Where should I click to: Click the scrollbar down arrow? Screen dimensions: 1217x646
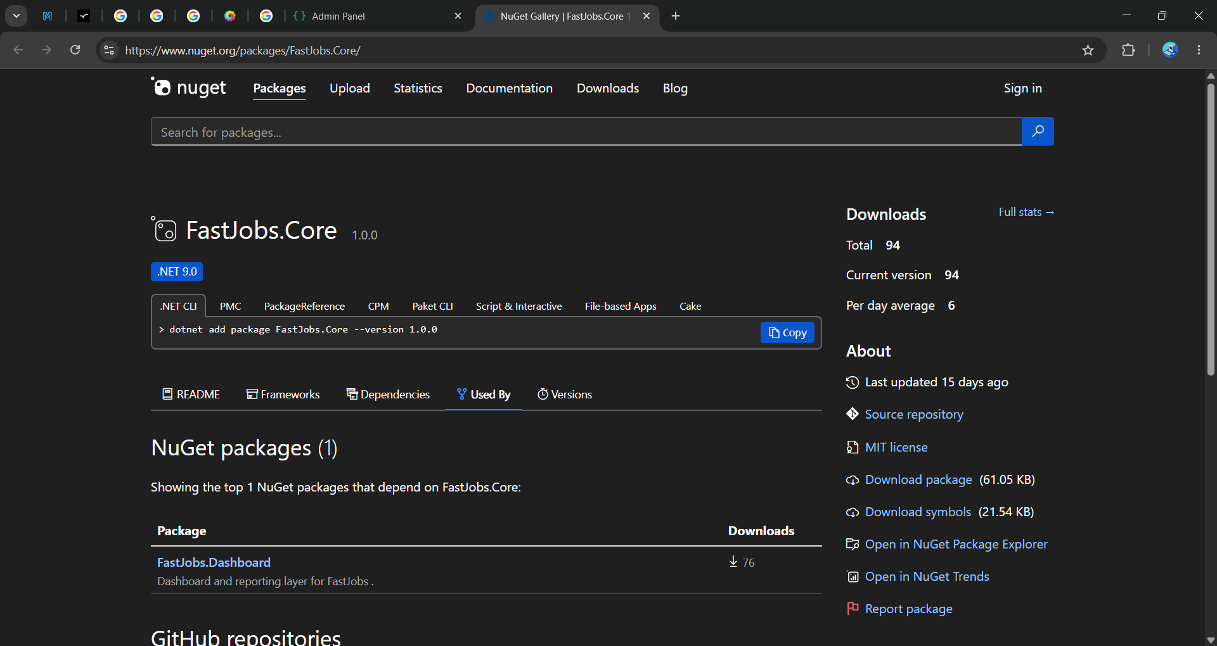pos(1211,640)
